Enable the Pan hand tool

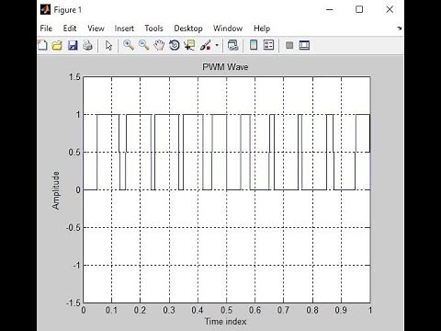[x=159, y=45]
